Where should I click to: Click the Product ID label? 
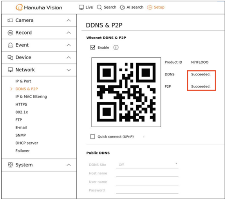[174, 62]
